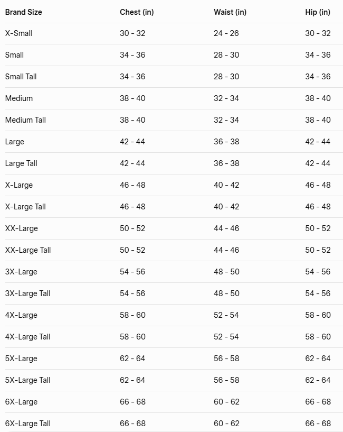The image size is (343, 432).
Task: Select the XX-Large size label
Action: point(22,228)
